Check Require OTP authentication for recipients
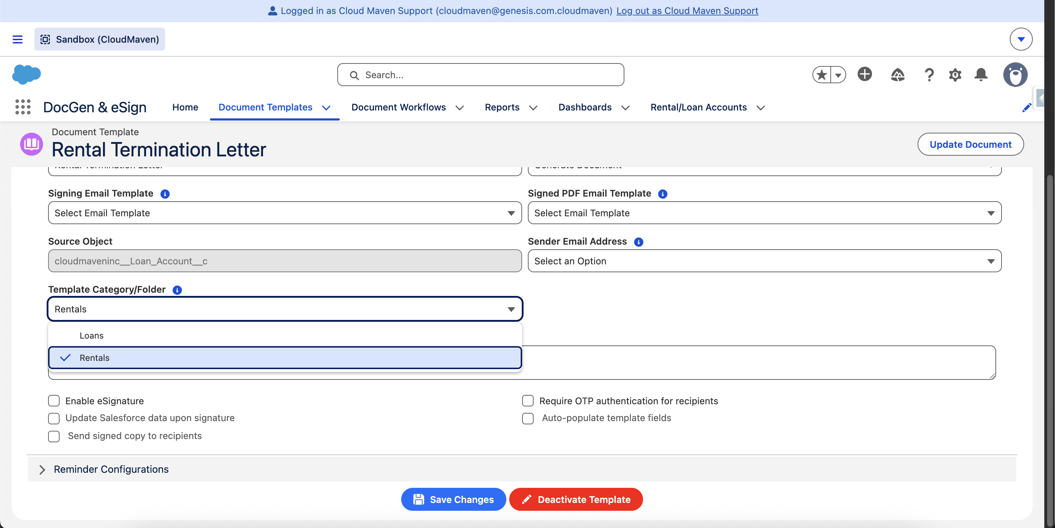1055x528 pixels. click(x=528, y=401)
